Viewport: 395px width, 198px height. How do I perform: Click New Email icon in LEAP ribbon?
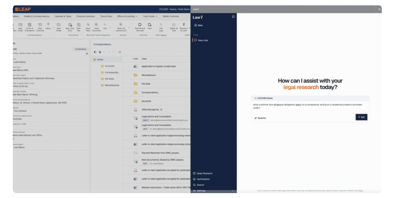pyautogui.click(x=20, y=25)
